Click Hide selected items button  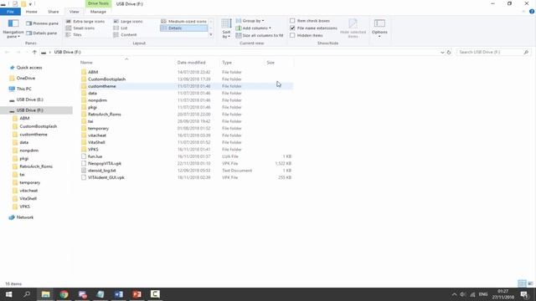pos(353,28)
